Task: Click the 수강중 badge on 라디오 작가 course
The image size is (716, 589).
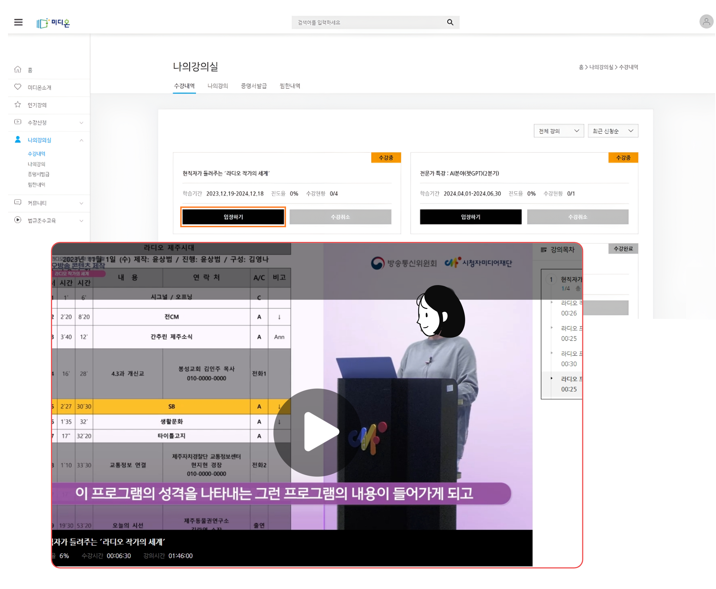Action: pyautogui.click(x=386, y=157)
